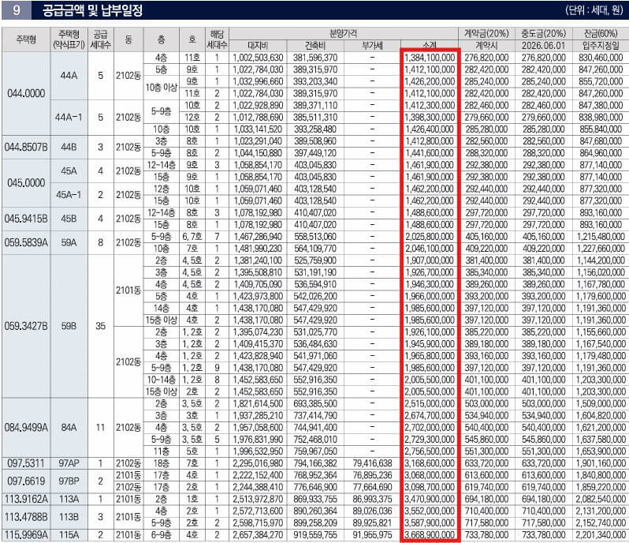The height and width of the screenshot is (543, 629).
Task: Click the unit note '(단위 : 세대, 원)'
Action: coord(594,10)
